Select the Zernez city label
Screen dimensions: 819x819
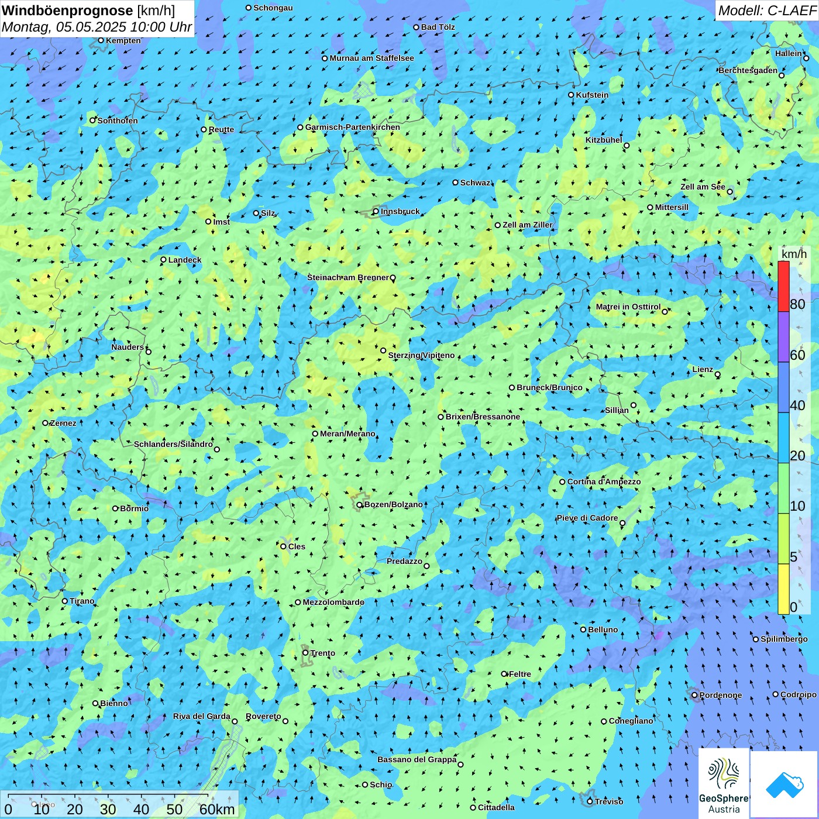point(63,423)
